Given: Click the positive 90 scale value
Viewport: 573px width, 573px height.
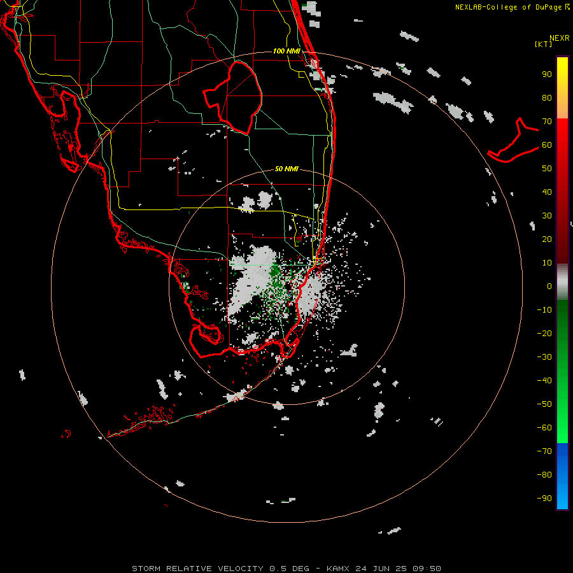Looking at the screenshot, I should coord(547,74).
